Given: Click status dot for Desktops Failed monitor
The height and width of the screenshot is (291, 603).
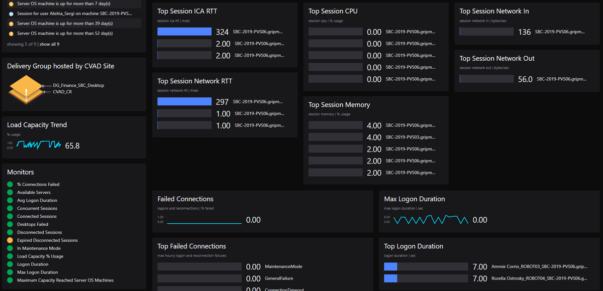Looking at the screenshot, I should [x=10, y=224].
